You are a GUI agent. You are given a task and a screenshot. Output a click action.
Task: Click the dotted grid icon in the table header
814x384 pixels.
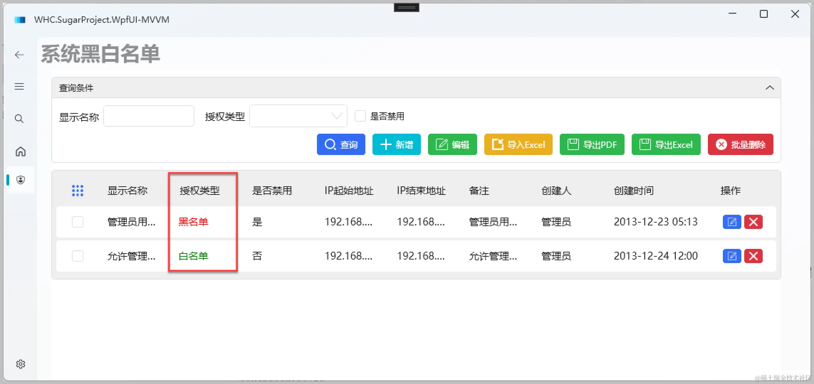pos(78,191)
